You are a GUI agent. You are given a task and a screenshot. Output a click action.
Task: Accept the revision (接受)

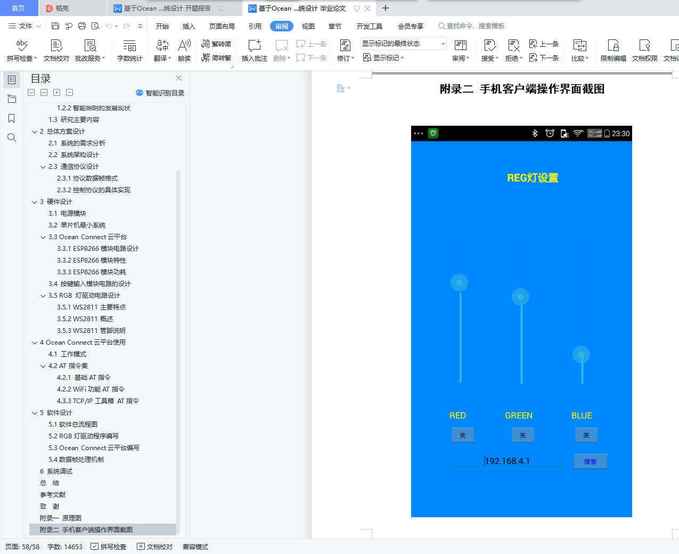(489, 51)
